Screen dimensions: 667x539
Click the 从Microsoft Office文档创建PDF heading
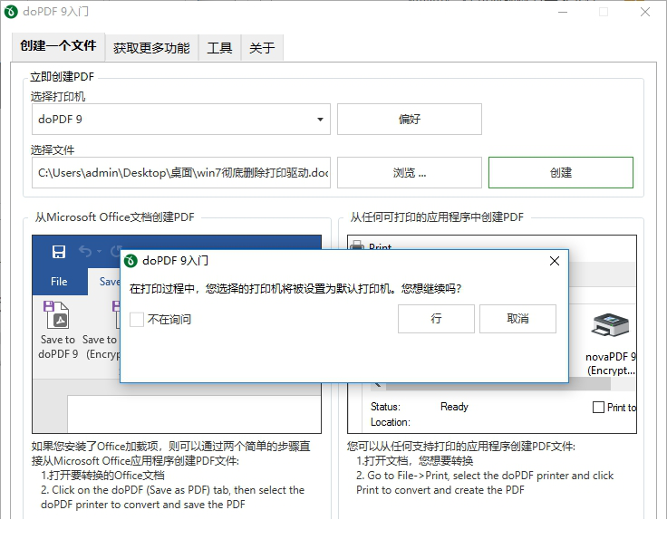(x=114, y=217)
